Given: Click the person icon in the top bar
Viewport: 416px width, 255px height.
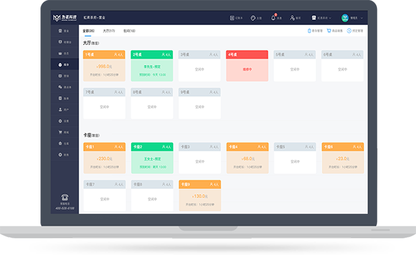Looking at the screenshot, I should pos(292,17).
